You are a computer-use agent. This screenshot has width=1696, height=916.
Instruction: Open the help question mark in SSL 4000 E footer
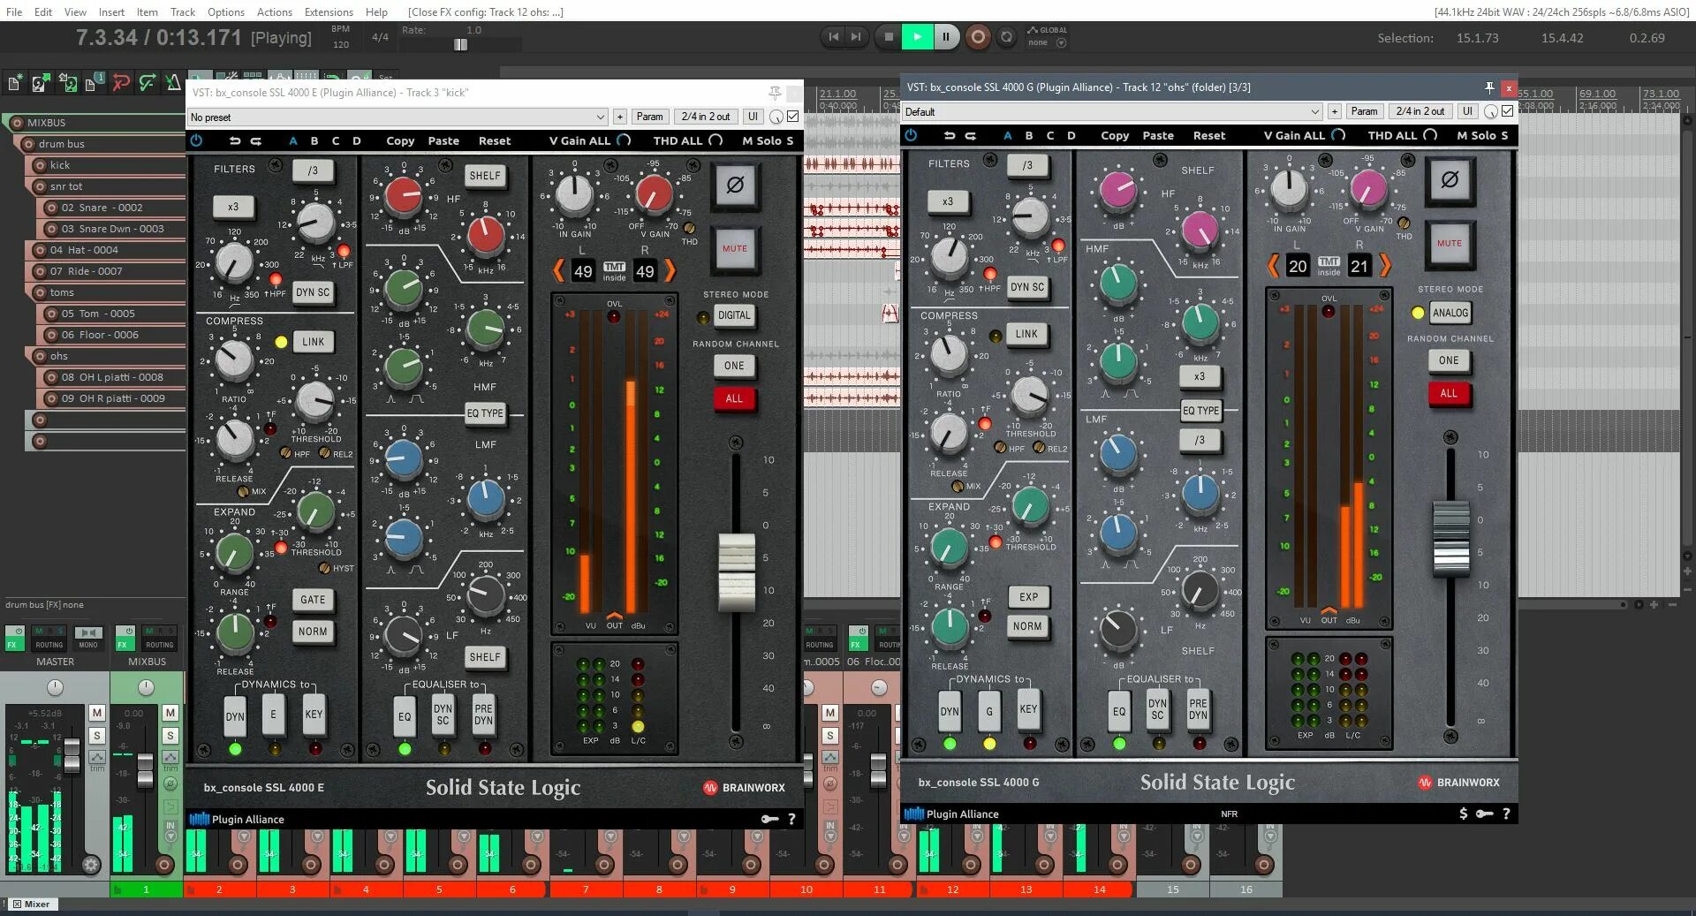click(791, 819)
